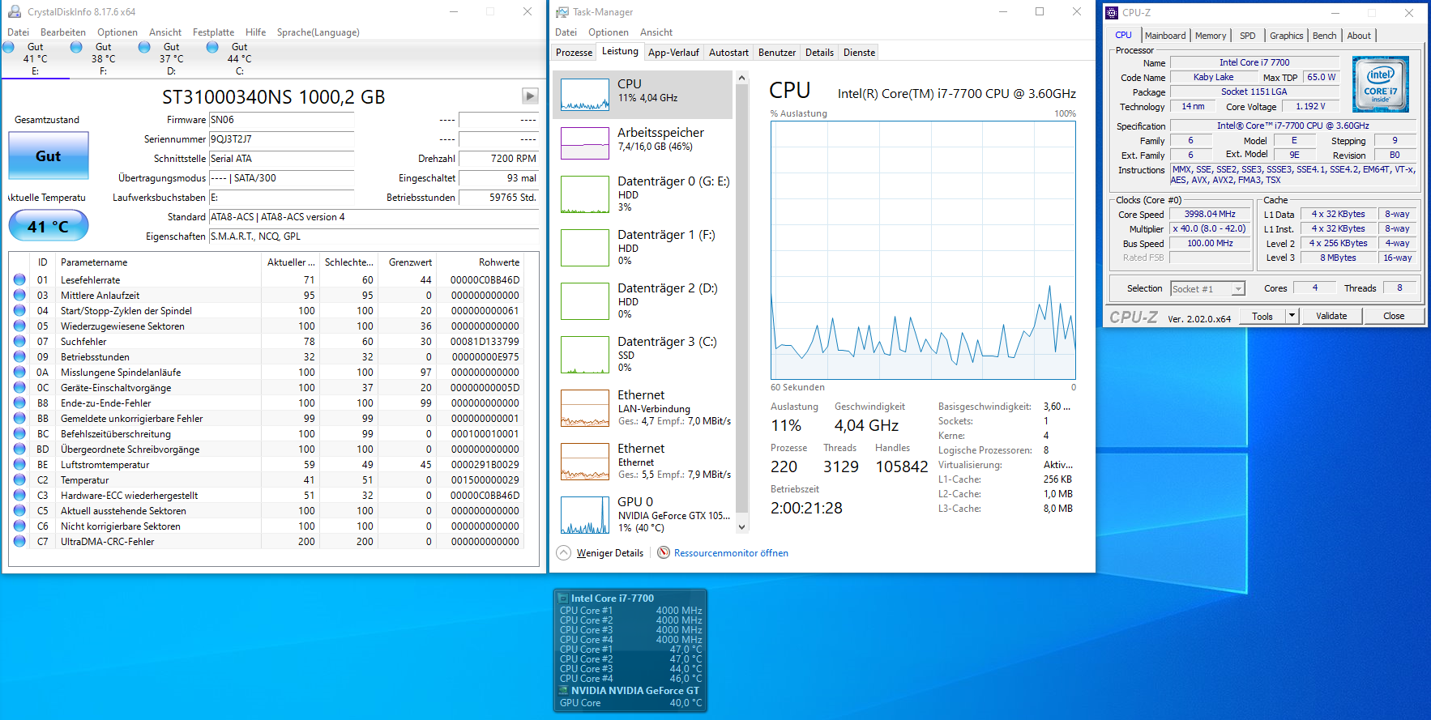
Task: Select drive D: status orb
Action: pyautogui.click(x=144, y=47)
